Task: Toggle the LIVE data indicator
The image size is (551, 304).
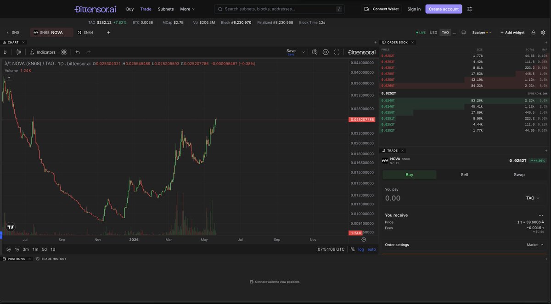Action: (x=421, y=33)
